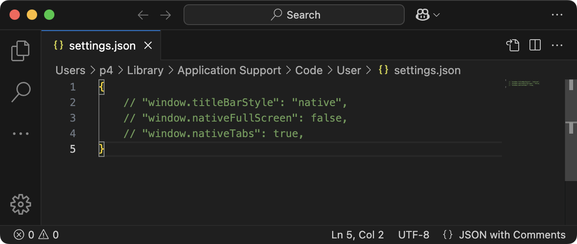Show errors and warnings in status bar
Image resolution: width=577 pixels, height=244 pixels.
pyautogui.click(x=36, y=235)
